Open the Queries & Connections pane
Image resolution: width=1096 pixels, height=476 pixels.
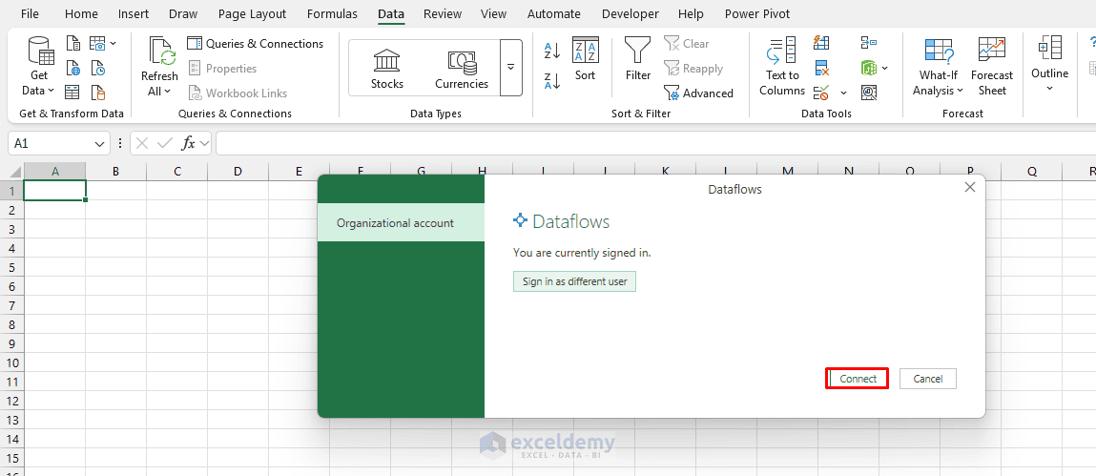click(256, 43)
